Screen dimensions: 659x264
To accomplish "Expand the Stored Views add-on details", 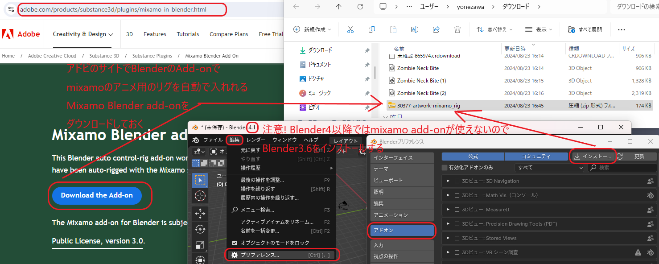I will pos(448,238).
